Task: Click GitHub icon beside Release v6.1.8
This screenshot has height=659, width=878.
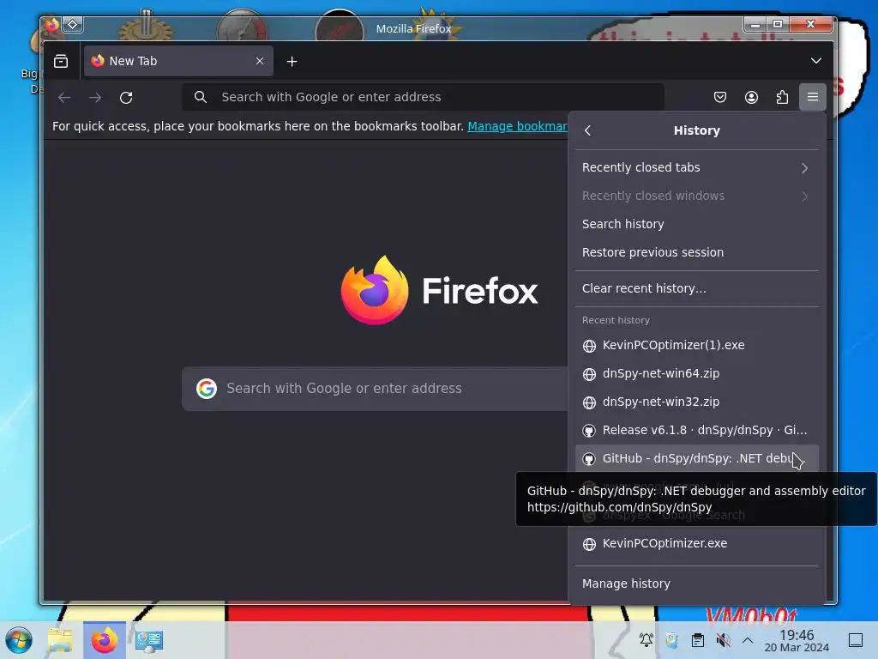Action: click(x=589, y=431)
